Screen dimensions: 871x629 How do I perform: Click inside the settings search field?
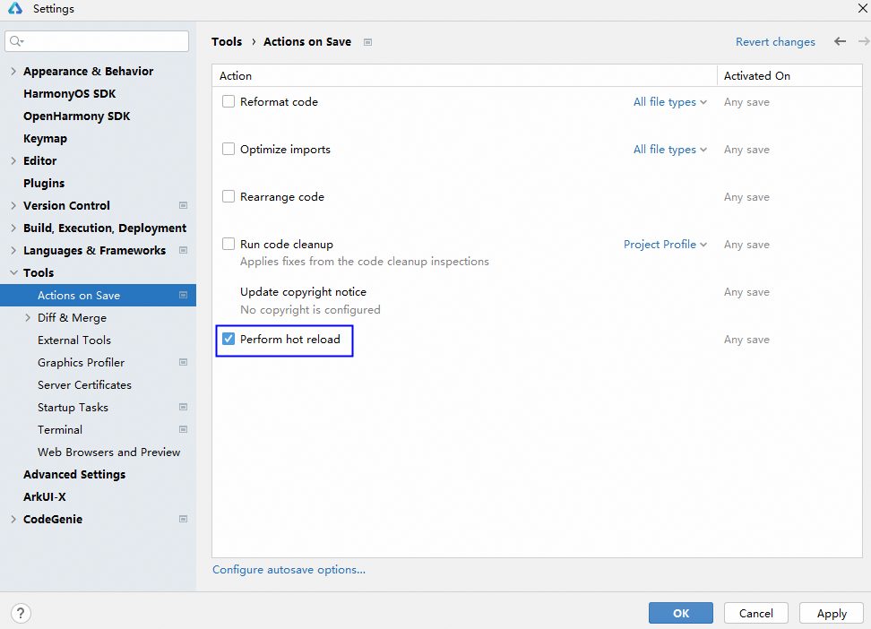tap(103, 41)
